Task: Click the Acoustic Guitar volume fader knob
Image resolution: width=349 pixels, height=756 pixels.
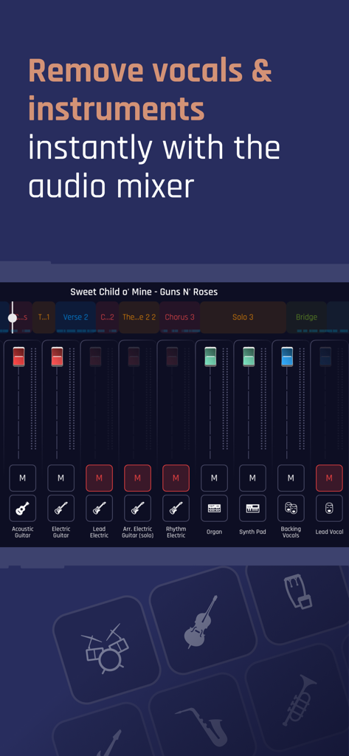Action: tap(18, 357)
